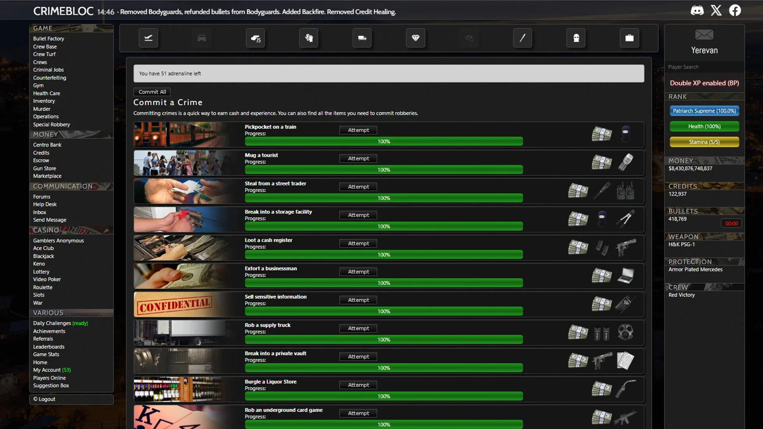Open the Inbox under Communication
Image resolution: width=763 pixels, height=429 pixels.
coord(39,212)
